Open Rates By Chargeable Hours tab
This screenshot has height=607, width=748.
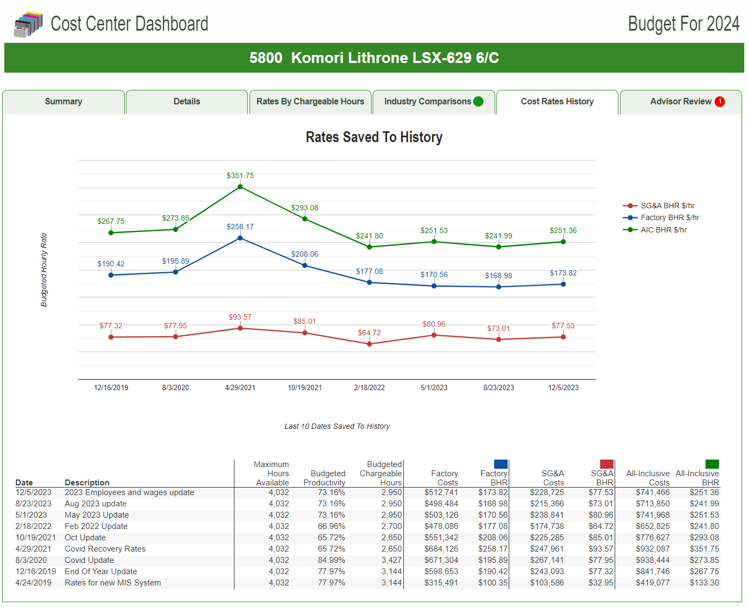[x=310, y=102]
